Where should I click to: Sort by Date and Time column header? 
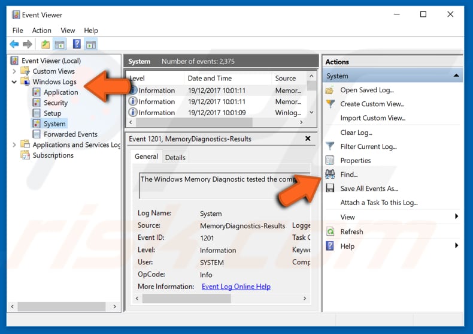pos(228,79)
